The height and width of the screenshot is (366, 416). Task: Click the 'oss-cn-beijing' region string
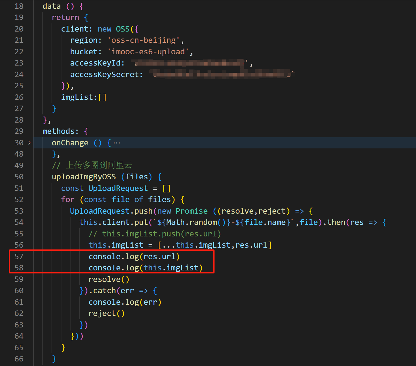(x=144, y=40)
